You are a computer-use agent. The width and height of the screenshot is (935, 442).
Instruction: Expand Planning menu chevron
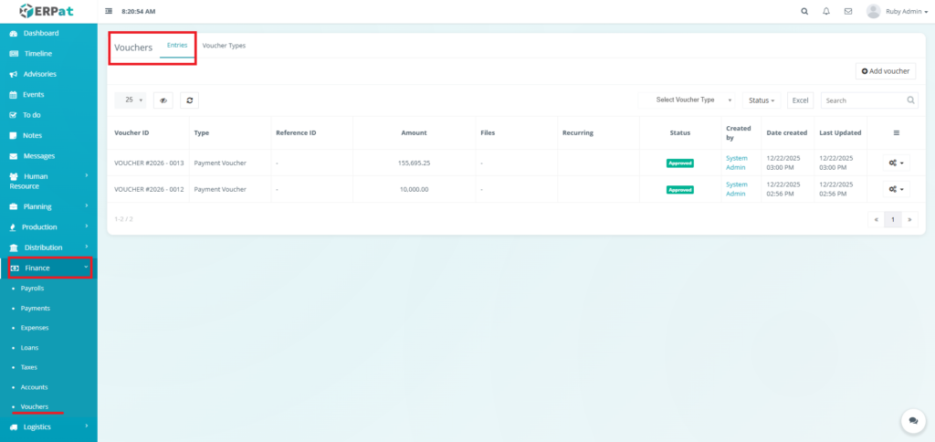click(87, 205)
